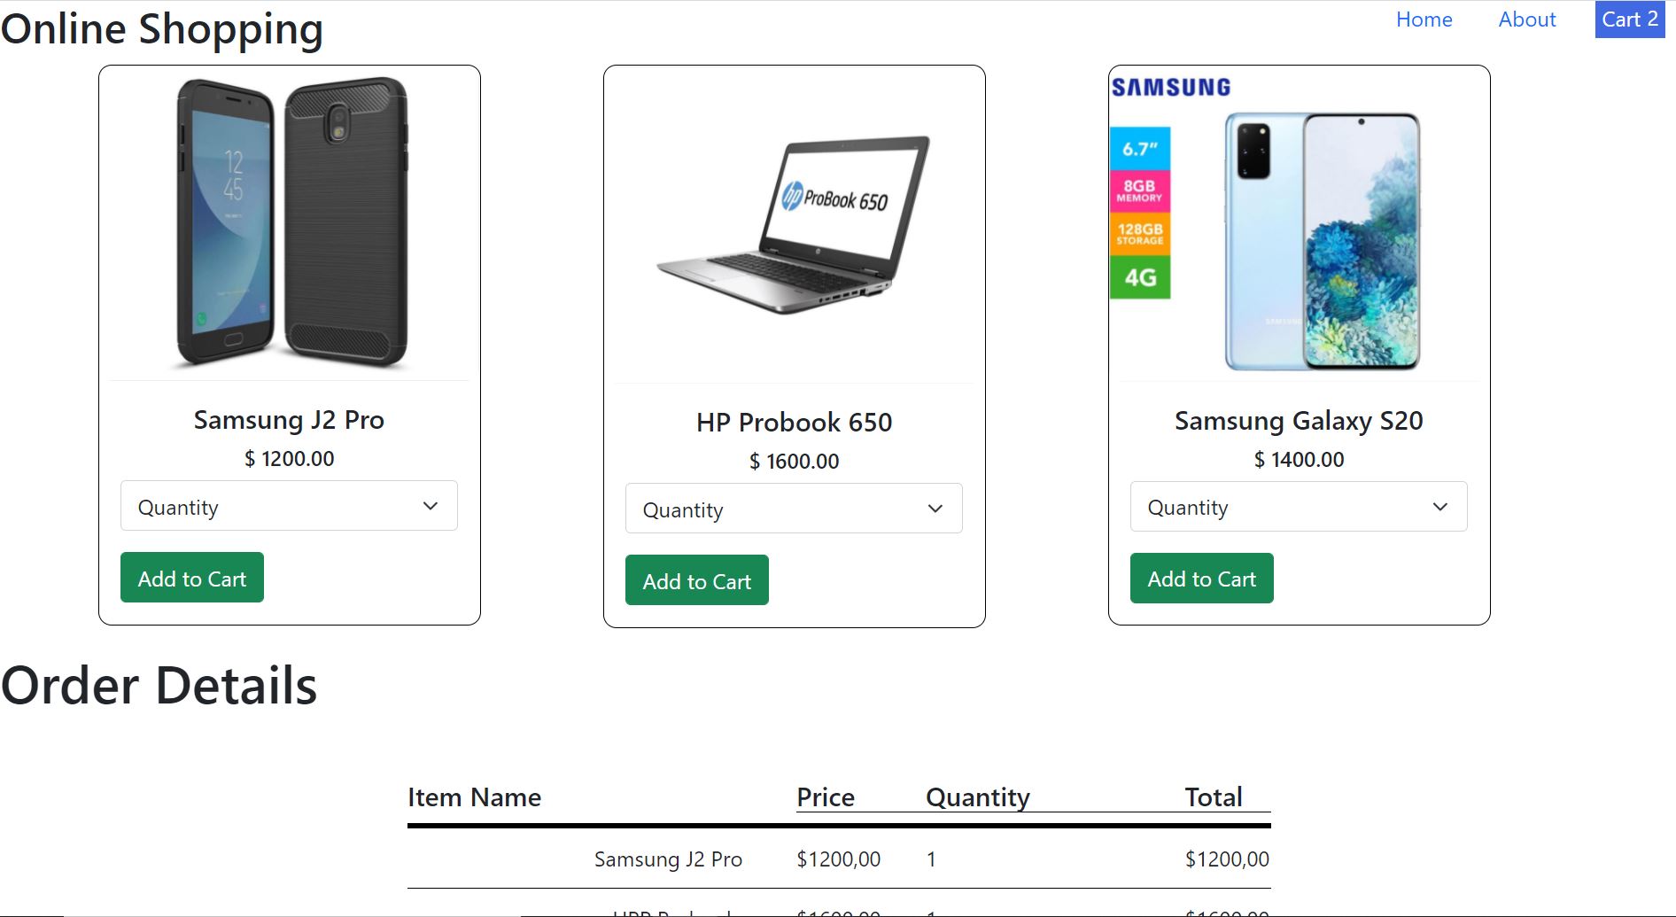Image resolution: width=1676 pixels, height=917 pixels.
Task: Click Add to Cart under Samsung J2 Pro
Action: pos(191,578)
